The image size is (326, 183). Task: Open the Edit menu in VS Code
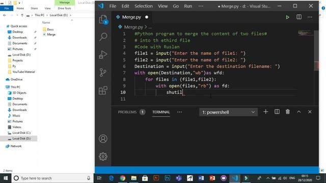pyautogui.click(x=125, y=6)
